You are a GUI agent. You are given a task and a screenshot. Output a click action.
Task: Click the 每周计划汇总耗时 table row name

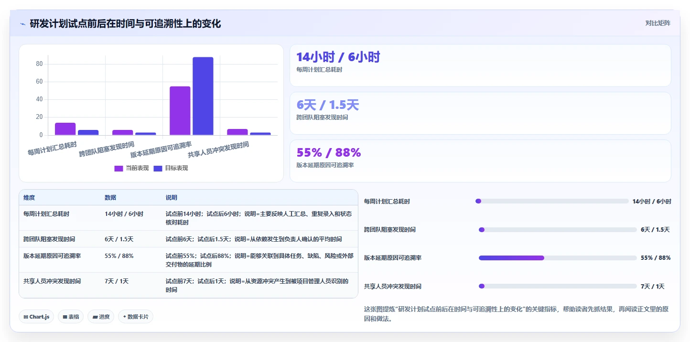(46, 214)
